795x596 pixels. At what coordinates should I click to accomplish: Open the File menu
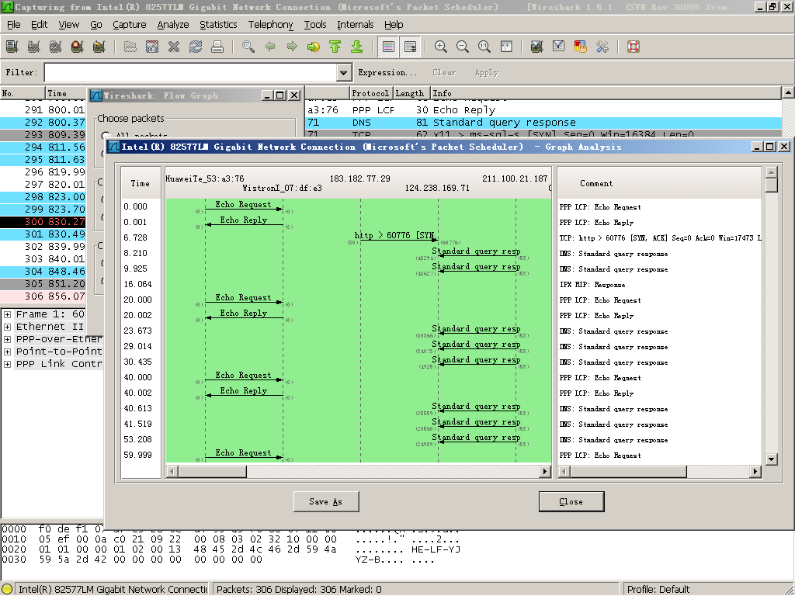[x=14, y=24]
